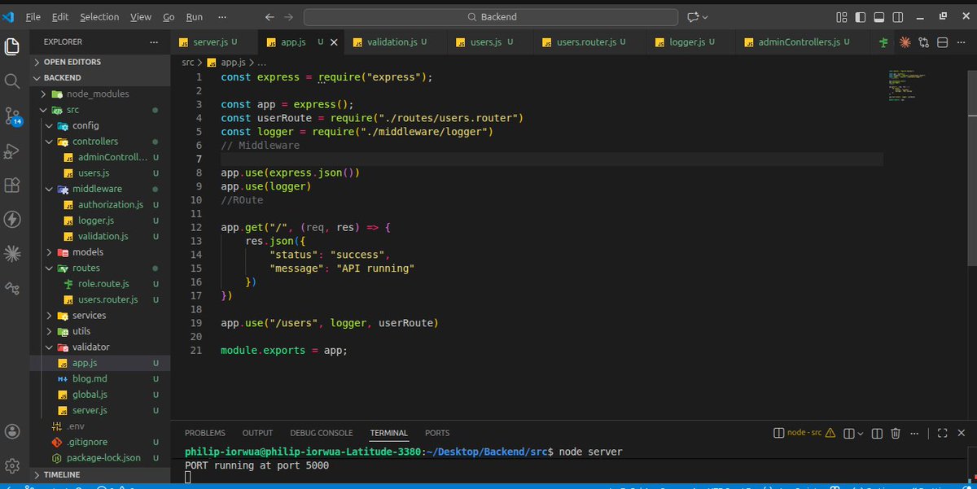Click the green signpost tab icon

(883, 41)
